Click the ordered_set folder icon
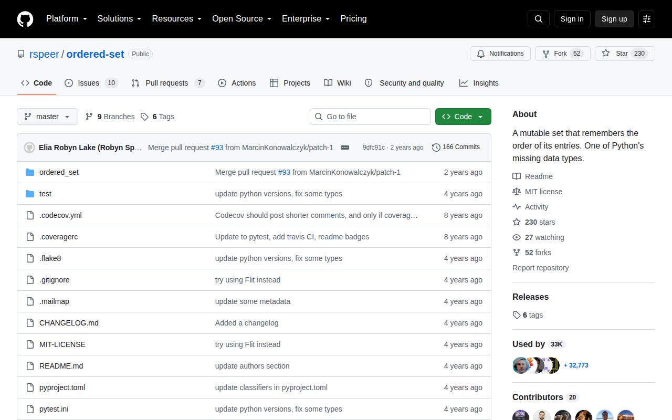The image size is (672, 420). click(x=30, y=172)
